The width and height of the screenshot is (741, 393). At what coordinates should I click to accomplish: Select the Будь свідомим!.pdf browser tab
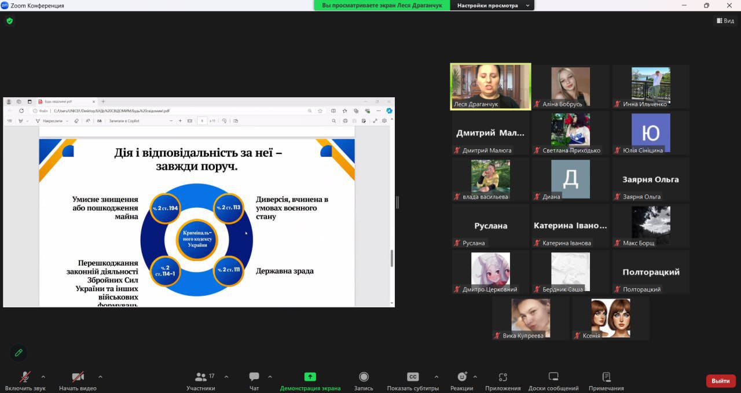tap(67, 101)
